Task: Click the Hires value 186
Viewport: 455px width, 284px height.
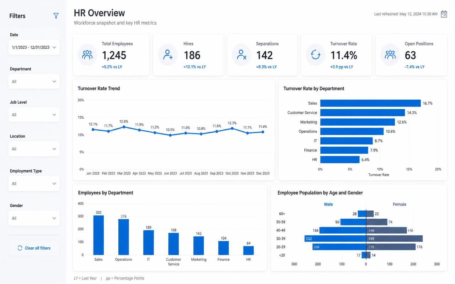Action: tap(192, 55)
